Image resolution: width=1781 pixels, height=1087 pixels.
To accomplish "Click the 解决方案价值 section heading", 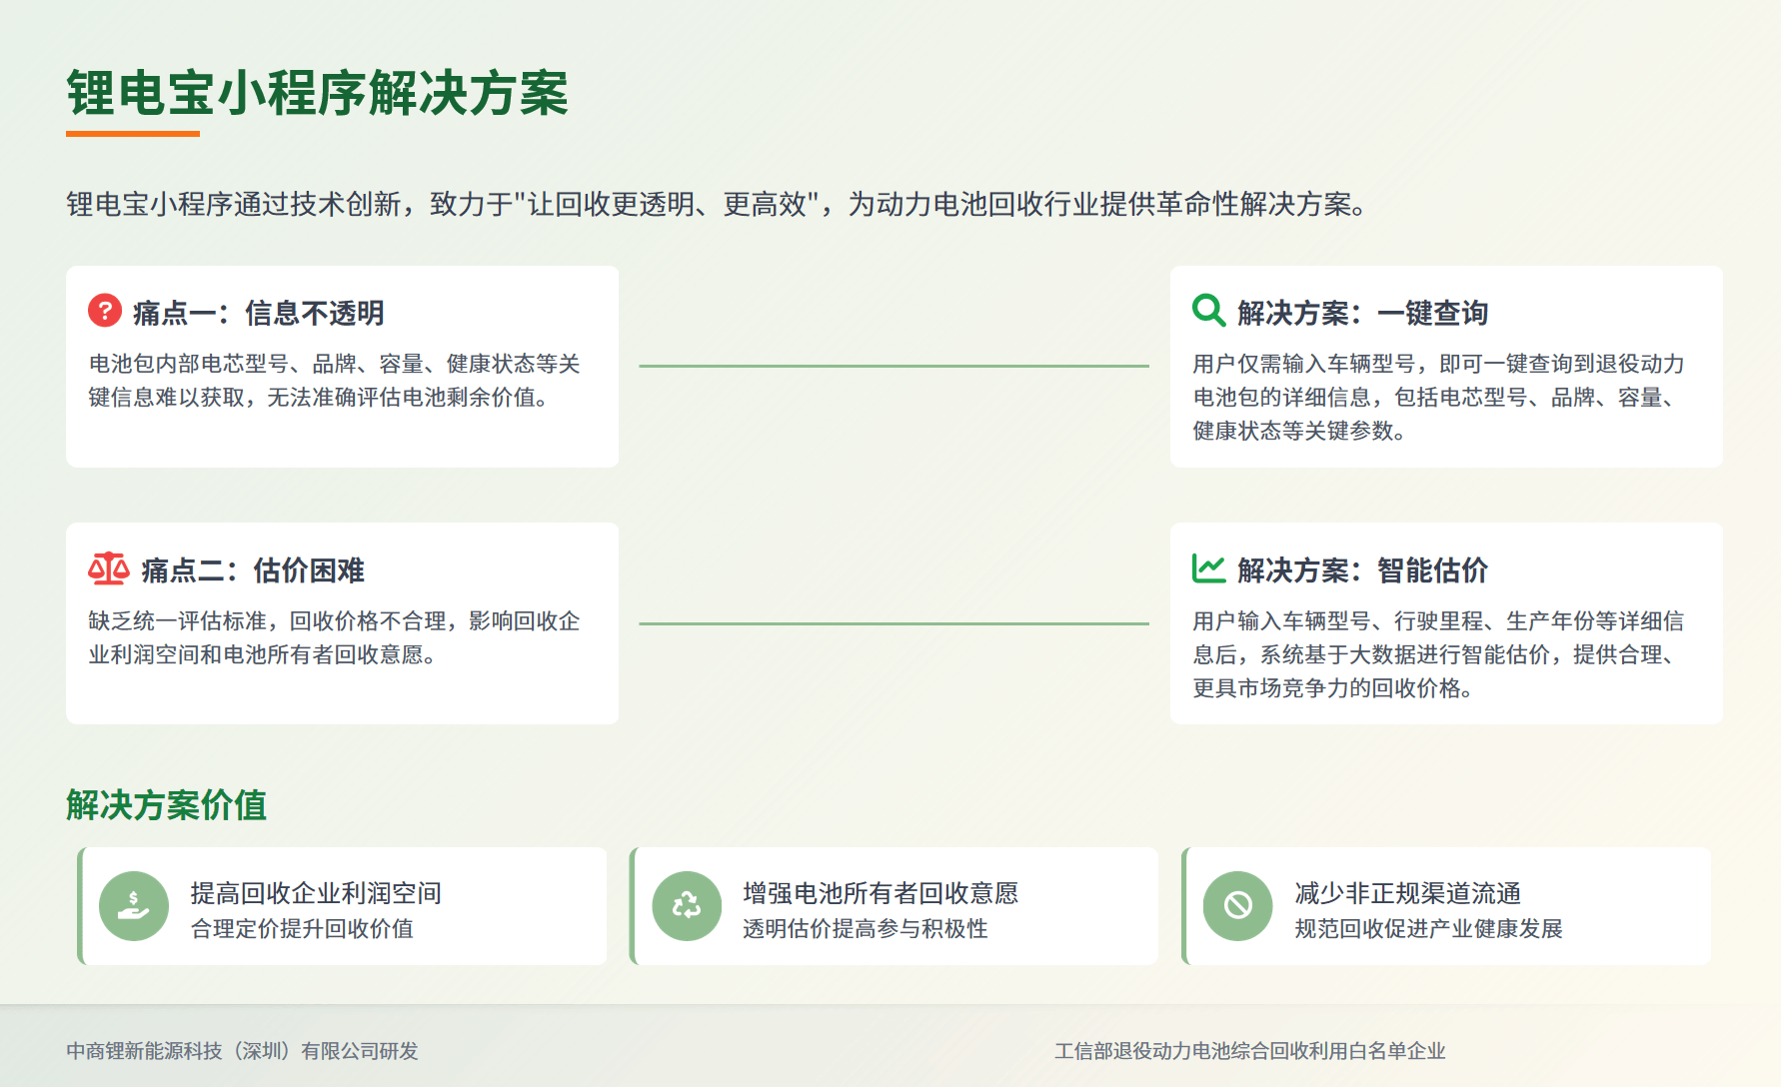I will [166, 805].
